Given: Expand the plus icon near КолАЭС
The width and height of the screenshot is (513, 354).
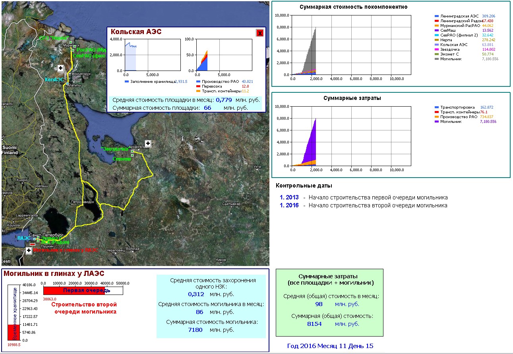Looking at the screenshot, I should [x=60, y=68].
